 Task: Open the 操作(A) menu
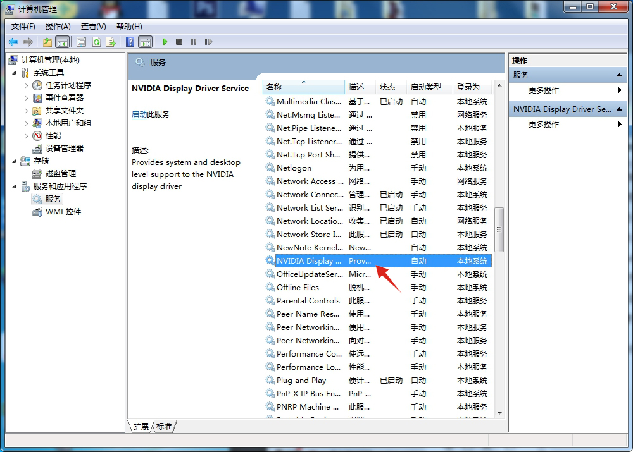pyautogui.click(x=58, y=27)
